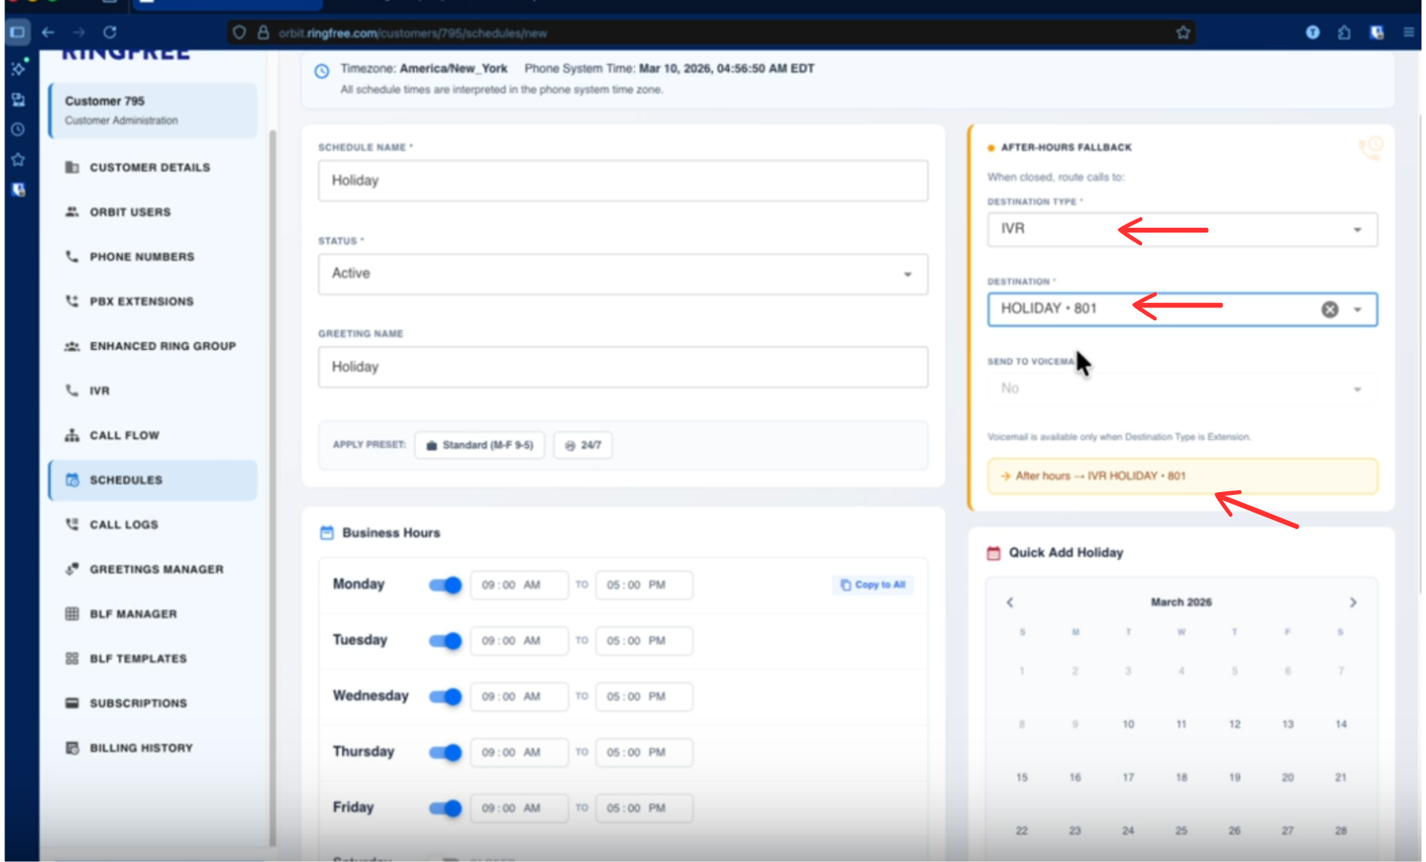Expand the Destination HOLIDAY 801 dropdown
The image size is (1426, 862).
point(1356,309)
